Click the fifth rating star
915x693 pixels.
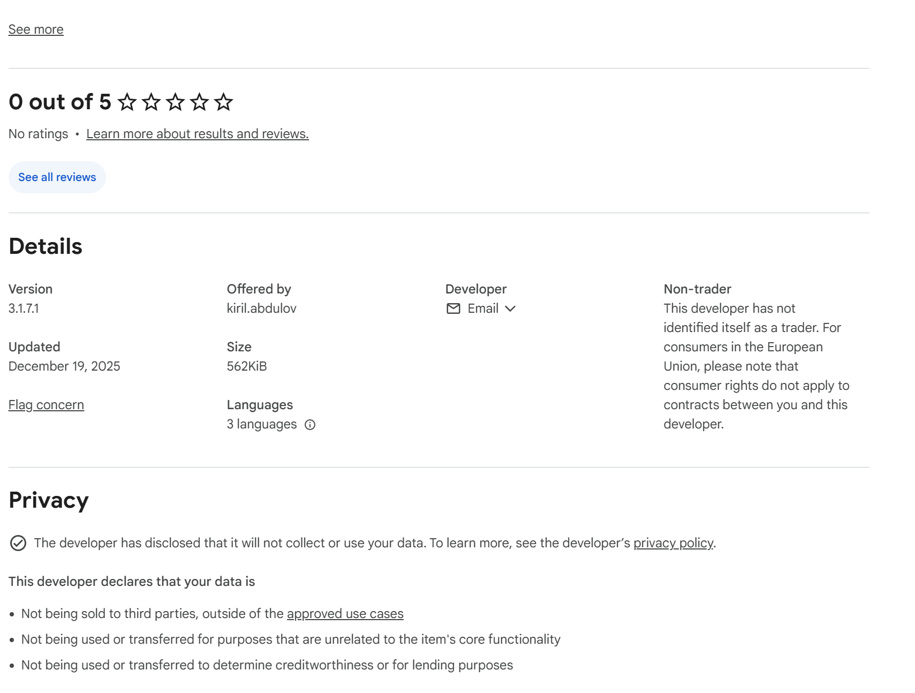coord(223,102)
